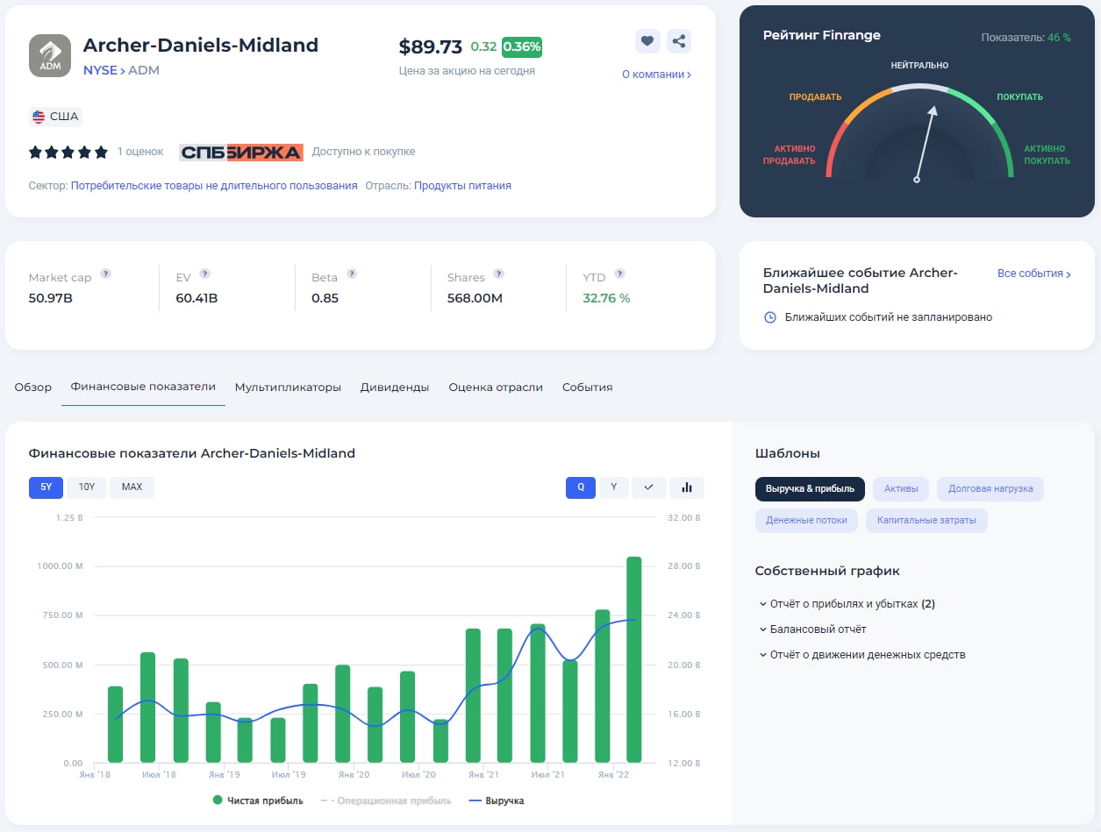Switch to Мультипликаторы tab
The height and width of the screenshot is (832, 1101).
(288, 387)
